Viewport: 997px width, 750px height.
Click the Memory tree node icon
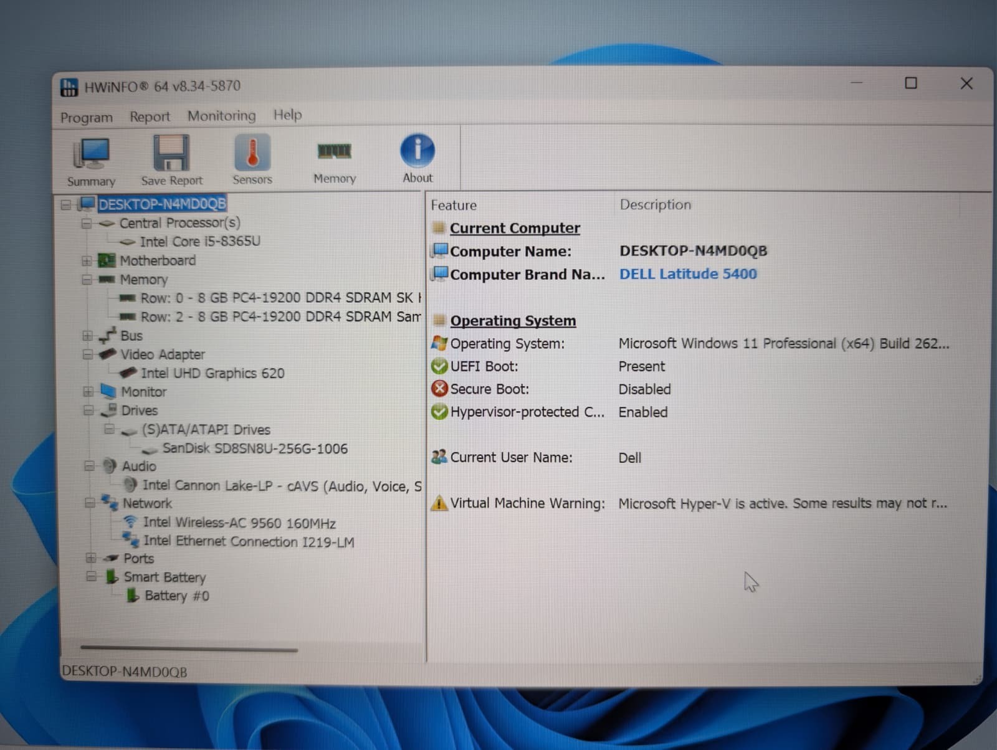click(107, 279)
